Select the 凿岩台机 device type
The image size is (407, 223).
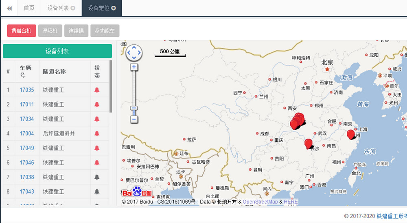(x=22, y=31)
